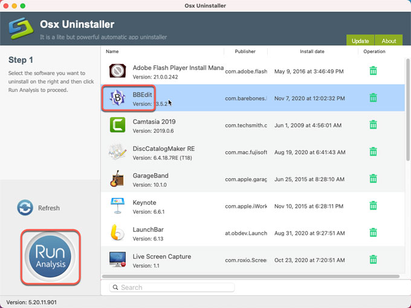This screenshot has width=411, height=308.
Task: Select the DiscCatalogMaker RE app icon
Action: [117, 152]
